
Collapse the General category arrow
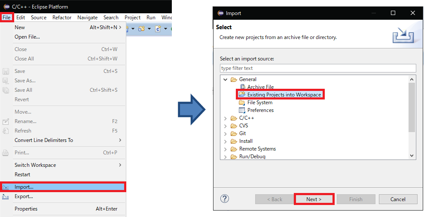point(225,79)
